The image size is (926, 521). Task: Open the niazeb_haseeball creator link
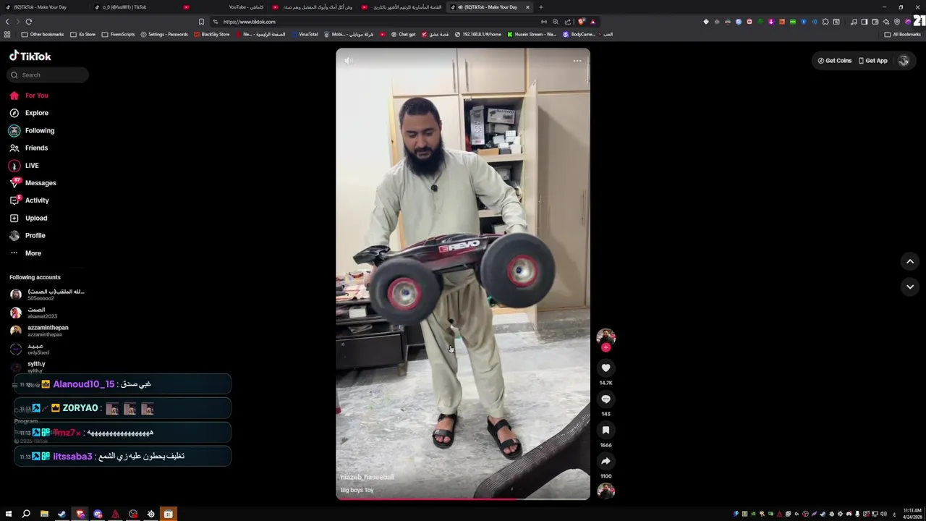point(368,478)
